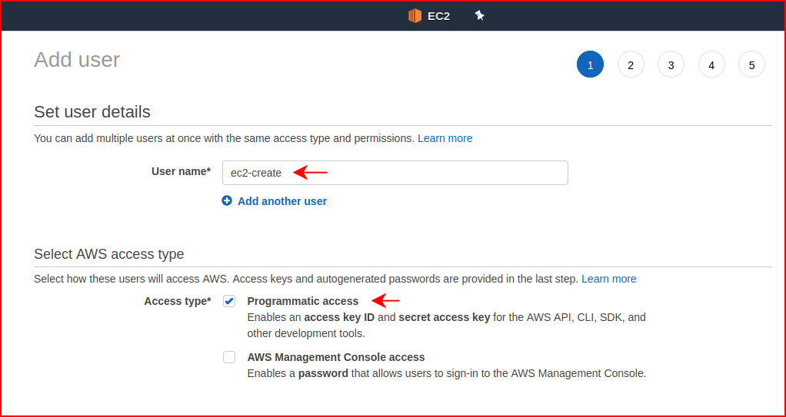
Task: Click the Set user details heading
Action: [x=92, y=111]
